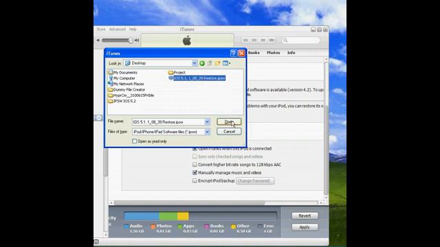
Task: Click the search magnifier in the iTunes search box
Action: click(285, 40)
